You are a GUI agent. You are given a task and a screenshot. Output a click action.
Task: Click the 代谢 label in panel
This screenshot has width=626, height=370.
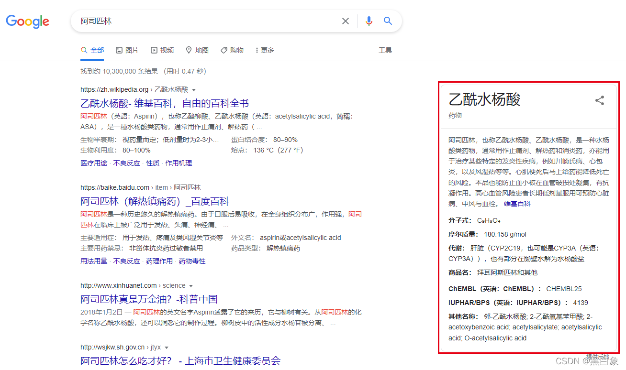(457, 248)
